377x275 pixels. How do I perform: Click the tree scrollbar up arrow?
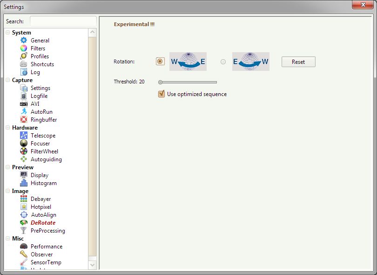coord(92,33)
